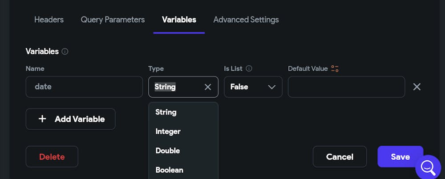Pick Boolean from the type list
Screen dimensions: 445x179
[169, 170]
